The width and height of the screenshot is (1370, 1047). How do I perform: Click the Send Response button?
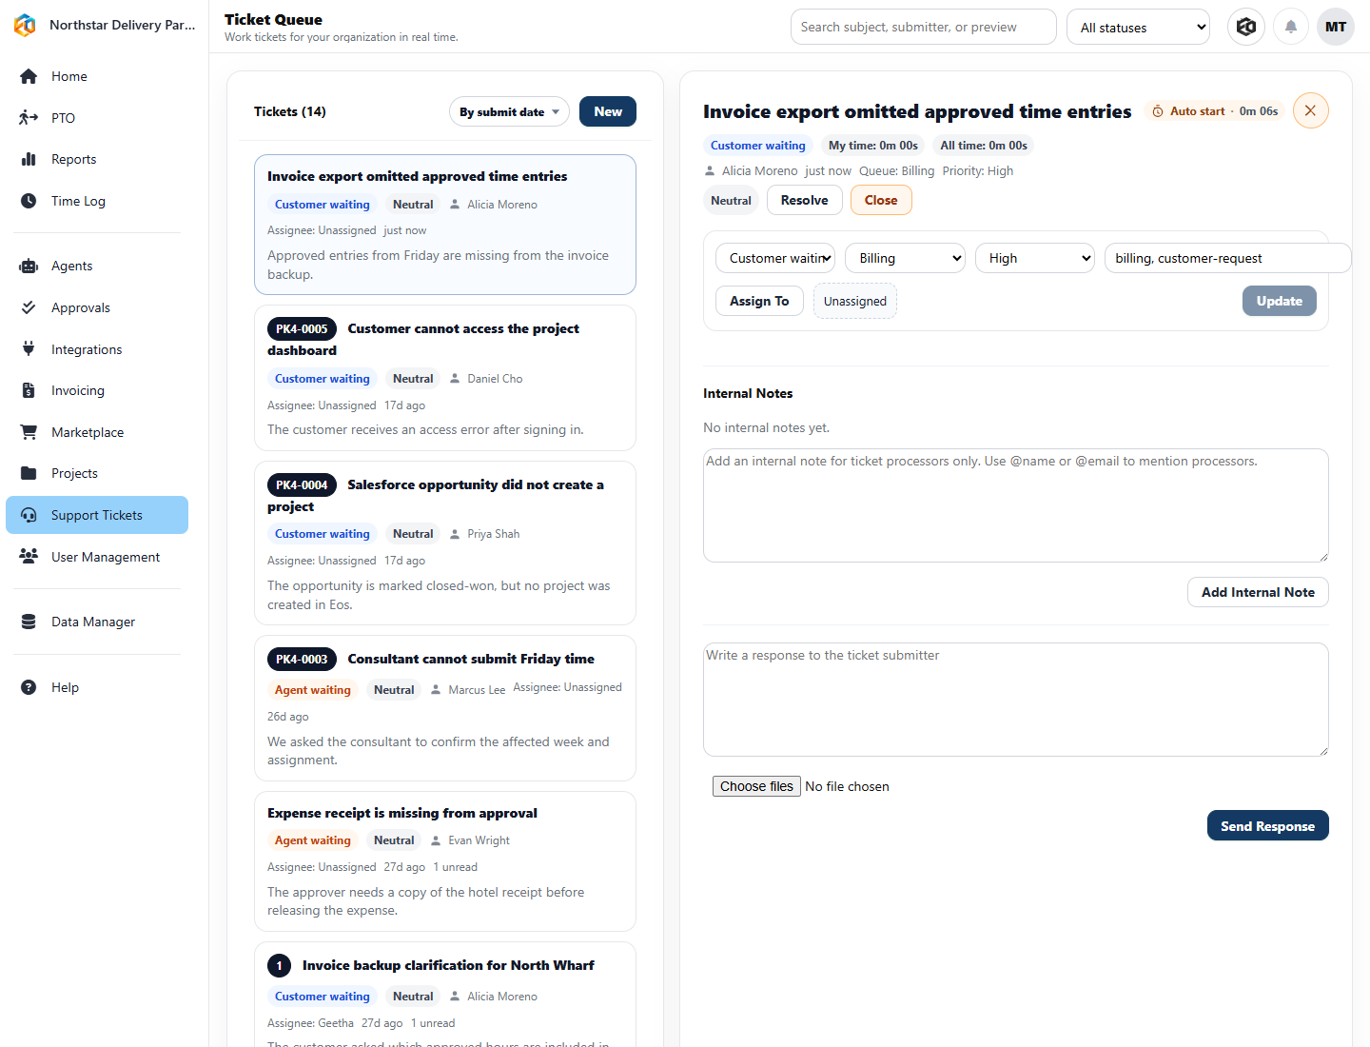pos(1268,825)
